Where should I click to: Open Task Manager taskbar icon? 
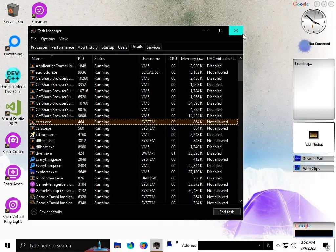pyautogui.click(x=157, y=245)
